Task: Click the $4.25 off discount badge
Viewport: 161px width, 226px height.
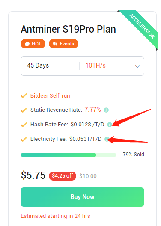Action: [x=63, y=176]
